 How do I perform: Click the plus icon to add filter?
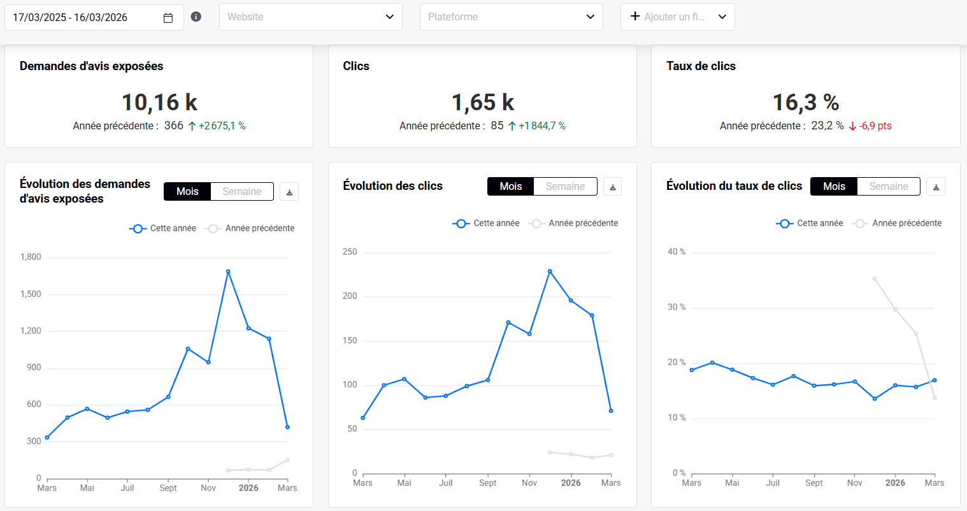point(635,17)
